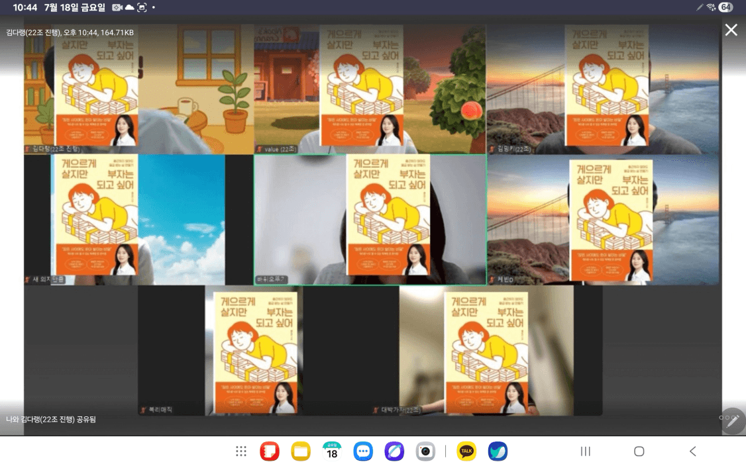The image size is (746, 466).
Task: Tap the video camera notification icon in the status bar
Action: pyautogui.click(x=117, y=7)
